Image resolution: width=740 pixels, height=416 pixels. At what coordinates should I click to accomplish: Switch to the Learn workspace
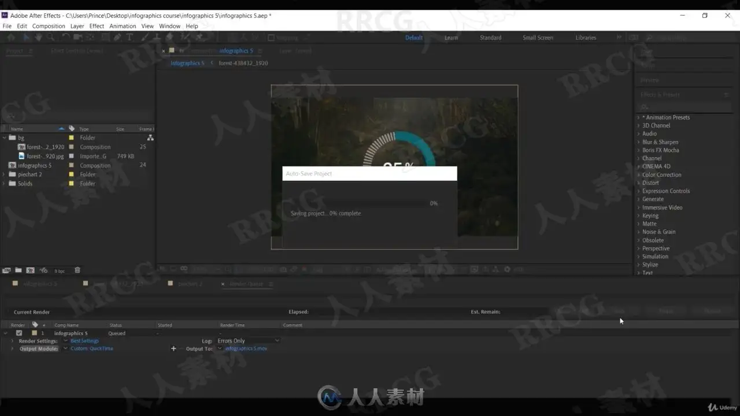(451, 38)
